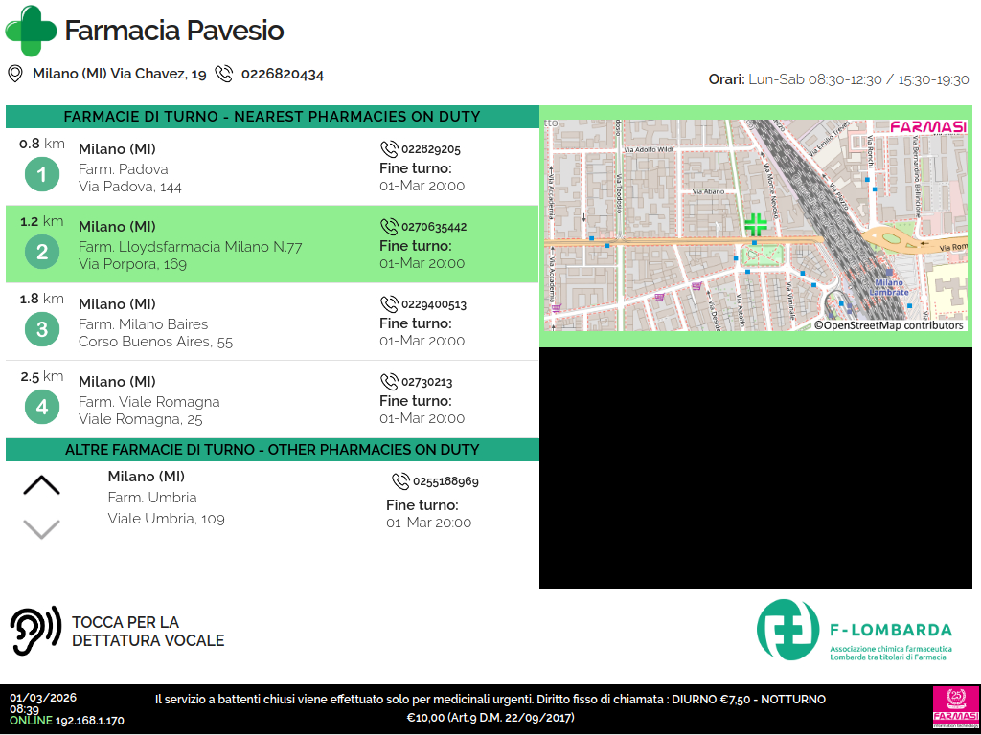This screenshot has width=981, height=735.
Task: Tap the ear icon for voice dictation
Action: pos(35,631)
